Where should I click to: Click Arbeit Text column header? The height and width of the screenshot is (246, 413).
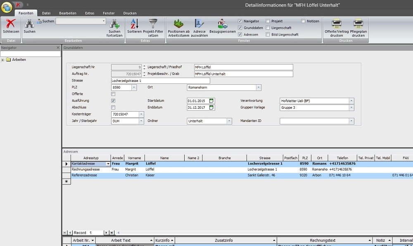(125, 240)
